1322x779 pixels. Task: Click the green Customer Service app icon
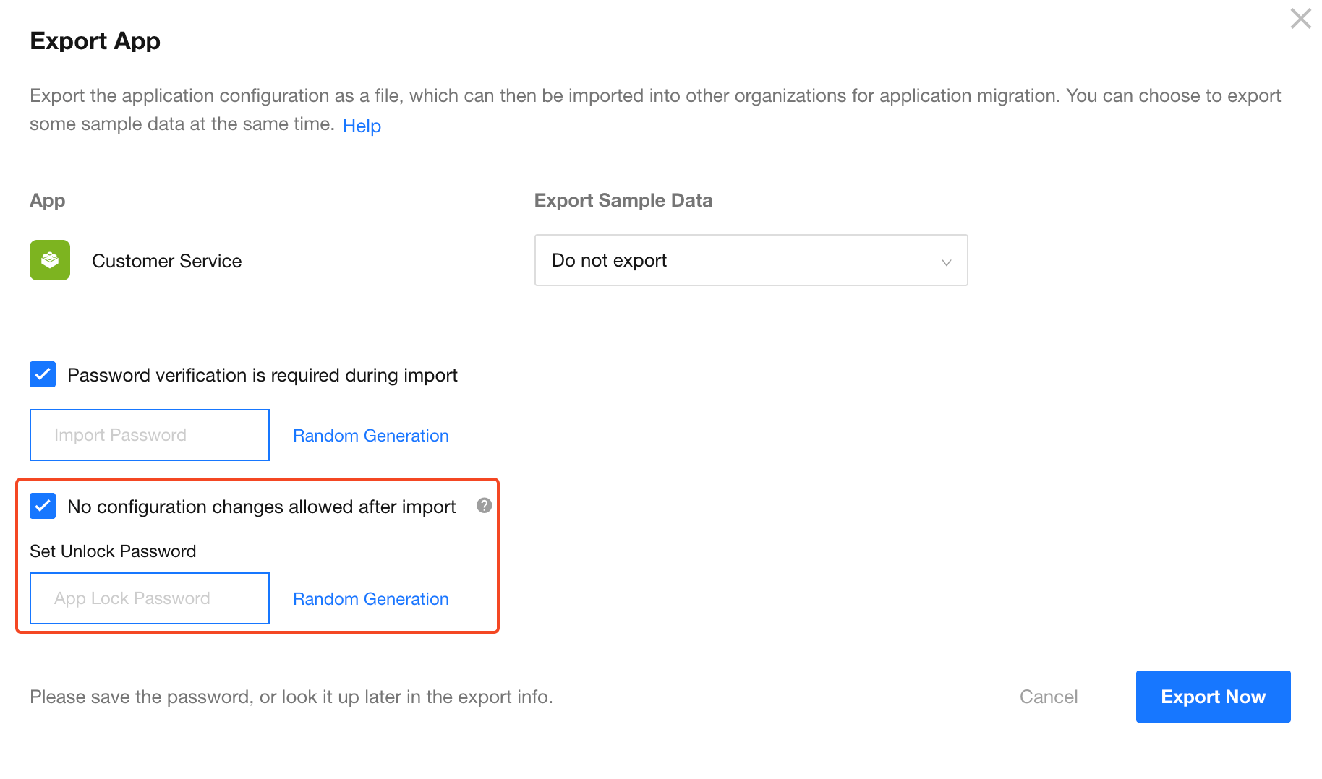pyautogui.click(x=50, y=260)
